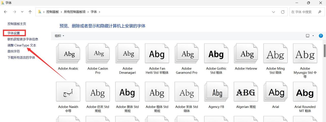
Task: Expand chevron after 字体 breadcrumb
Action: (x=100, y=12)
